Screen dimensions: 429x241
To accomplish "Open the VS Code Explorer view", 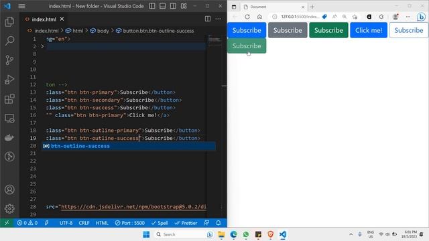I will [9, 22].
